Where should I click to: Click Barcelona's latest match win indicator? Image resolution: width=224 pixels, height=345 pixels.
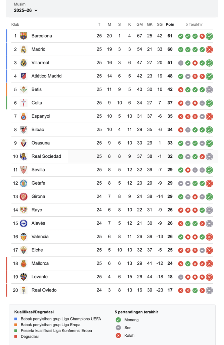click(209, 36)
